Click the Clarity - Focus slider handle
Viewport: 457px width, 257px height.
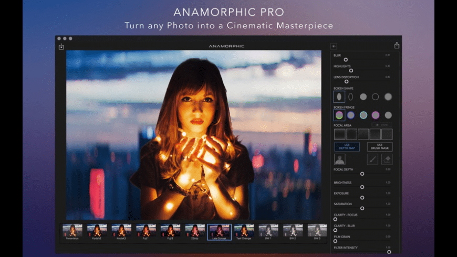(336, 219)
